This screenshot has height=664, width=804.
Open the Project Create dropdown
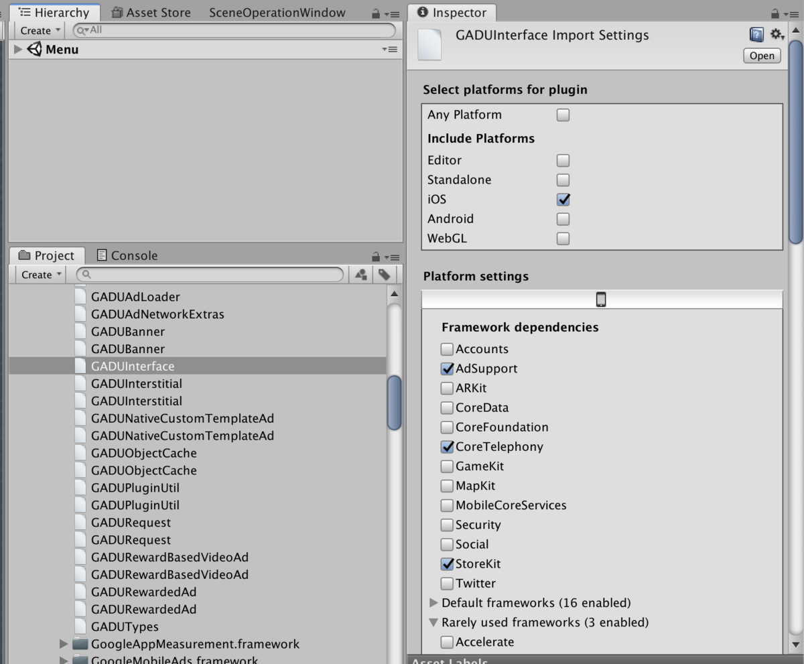[41, 275]
